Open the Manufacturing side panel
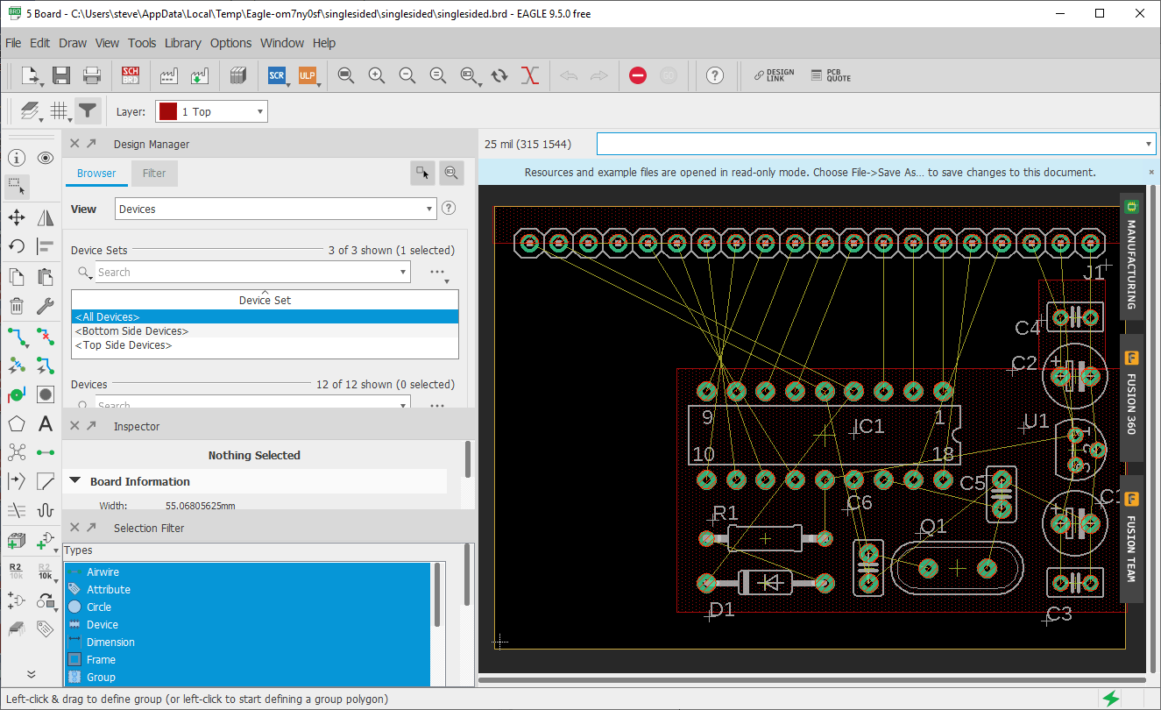This screenshot has width=1161, height=710. pos(1131,258)
